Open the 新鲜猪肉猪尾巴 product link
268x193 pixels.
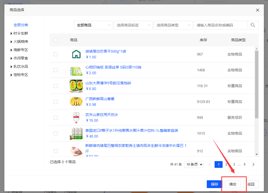136,148
